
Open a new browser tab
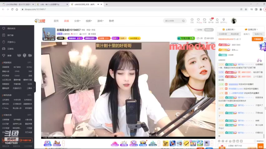point(106,4)
